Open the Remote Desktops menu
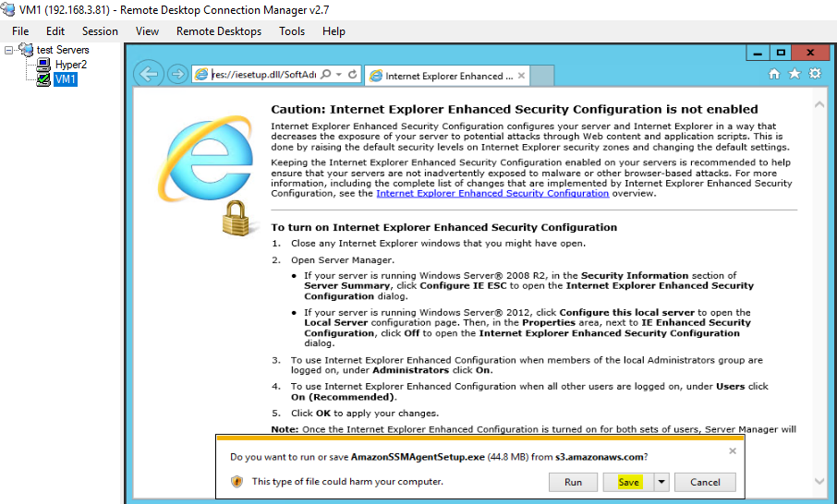The height and width of the screenshot is (504, 837). 219,31
